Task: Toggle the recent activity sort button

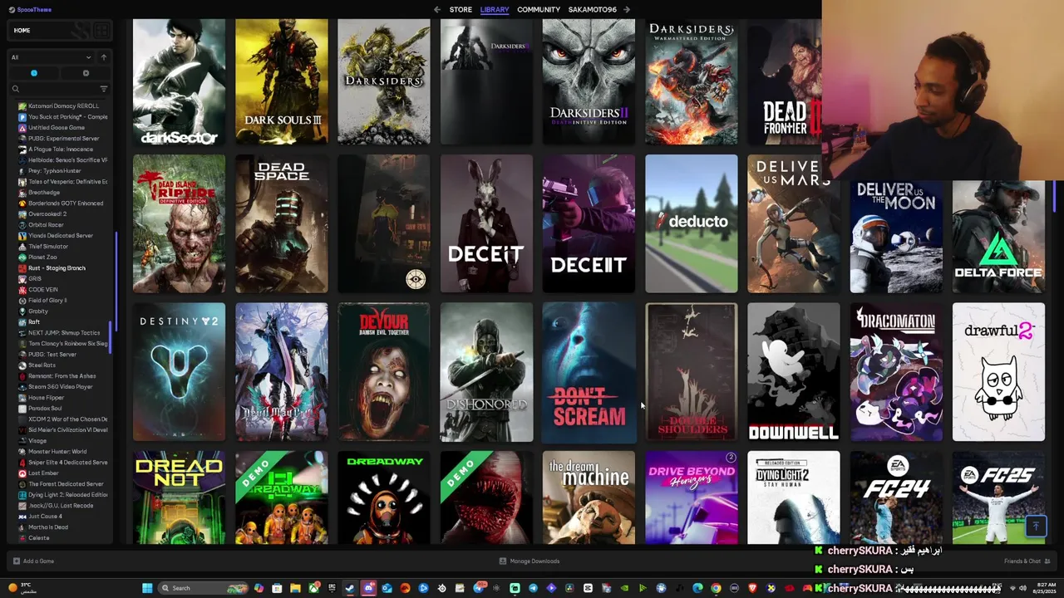Action: pyautogui.click(x=33, y=73)
